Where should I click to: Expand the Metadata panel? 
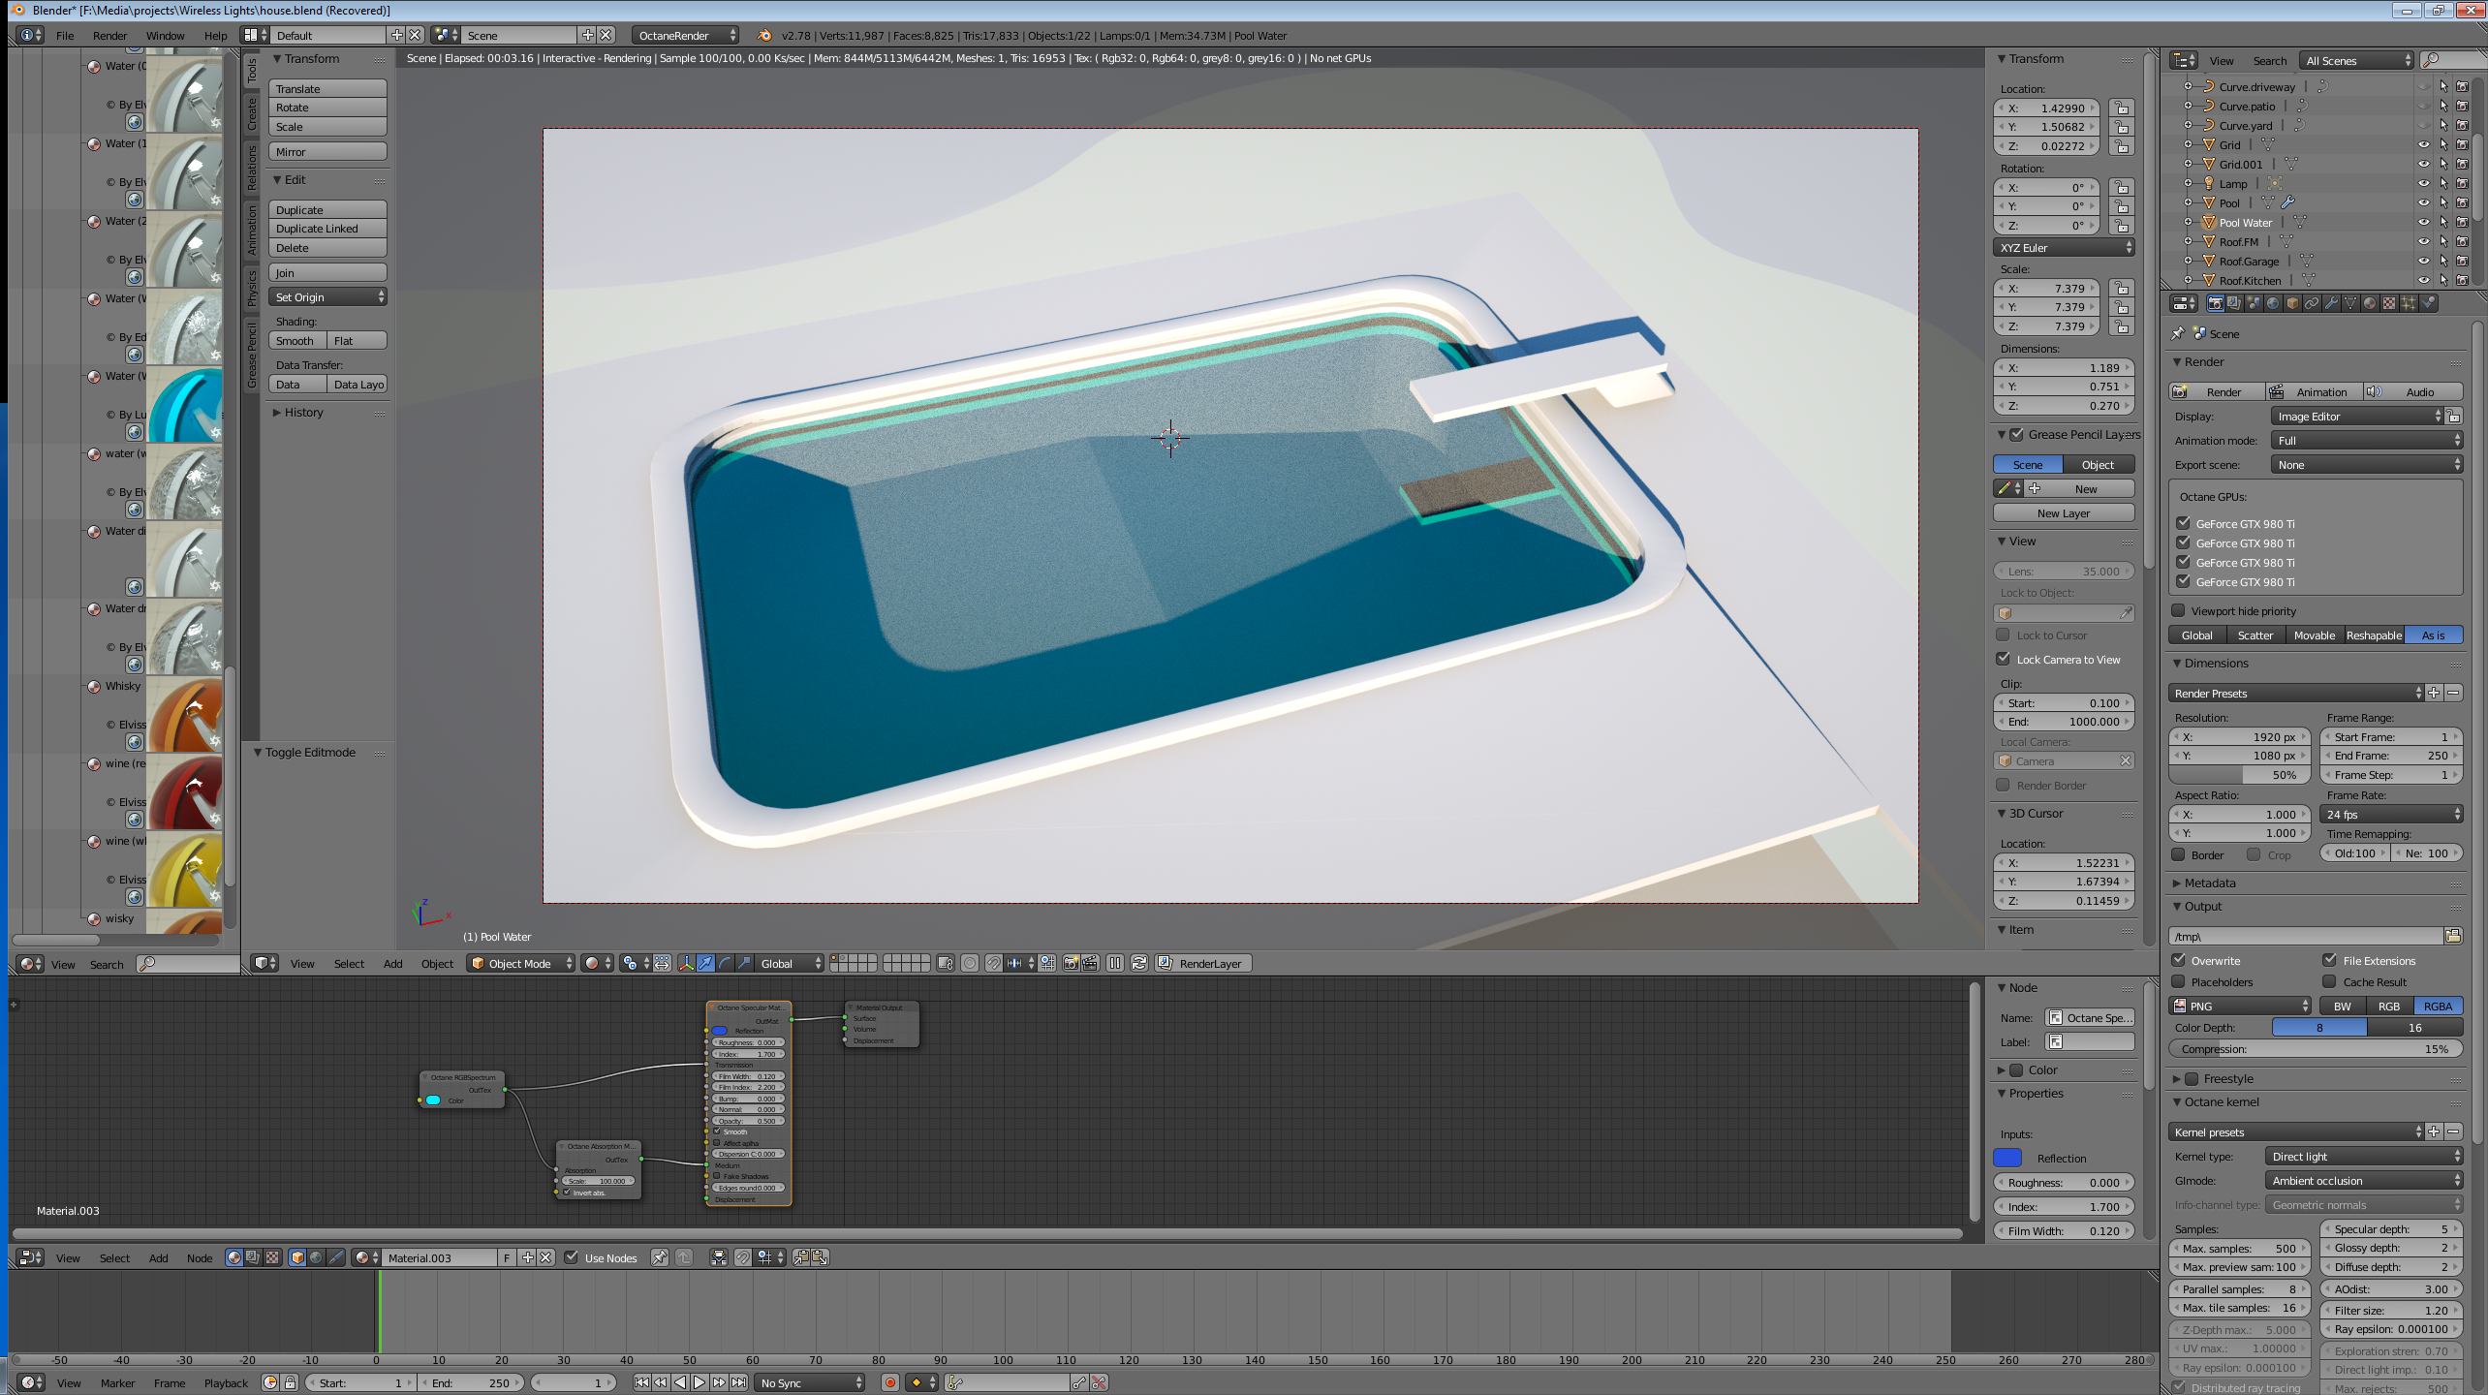click(x=2210, y=883)
